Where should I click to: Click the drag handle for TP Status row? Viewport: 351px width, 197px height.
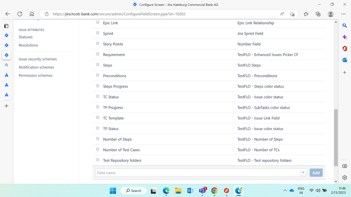tap(98, 128)
